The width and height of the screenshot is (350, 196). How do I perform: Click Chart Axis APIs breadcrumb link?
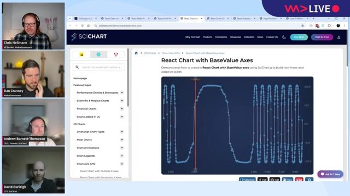(x=171, y=53)
